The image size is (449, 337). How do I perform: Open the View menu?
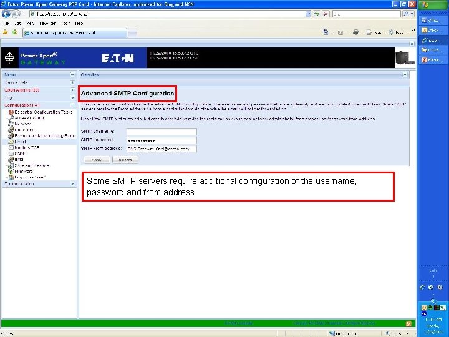[30, 24]
